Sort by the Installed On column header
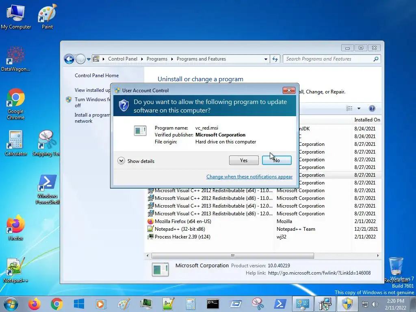Screen dimensions: 416x312 (367, 120)
